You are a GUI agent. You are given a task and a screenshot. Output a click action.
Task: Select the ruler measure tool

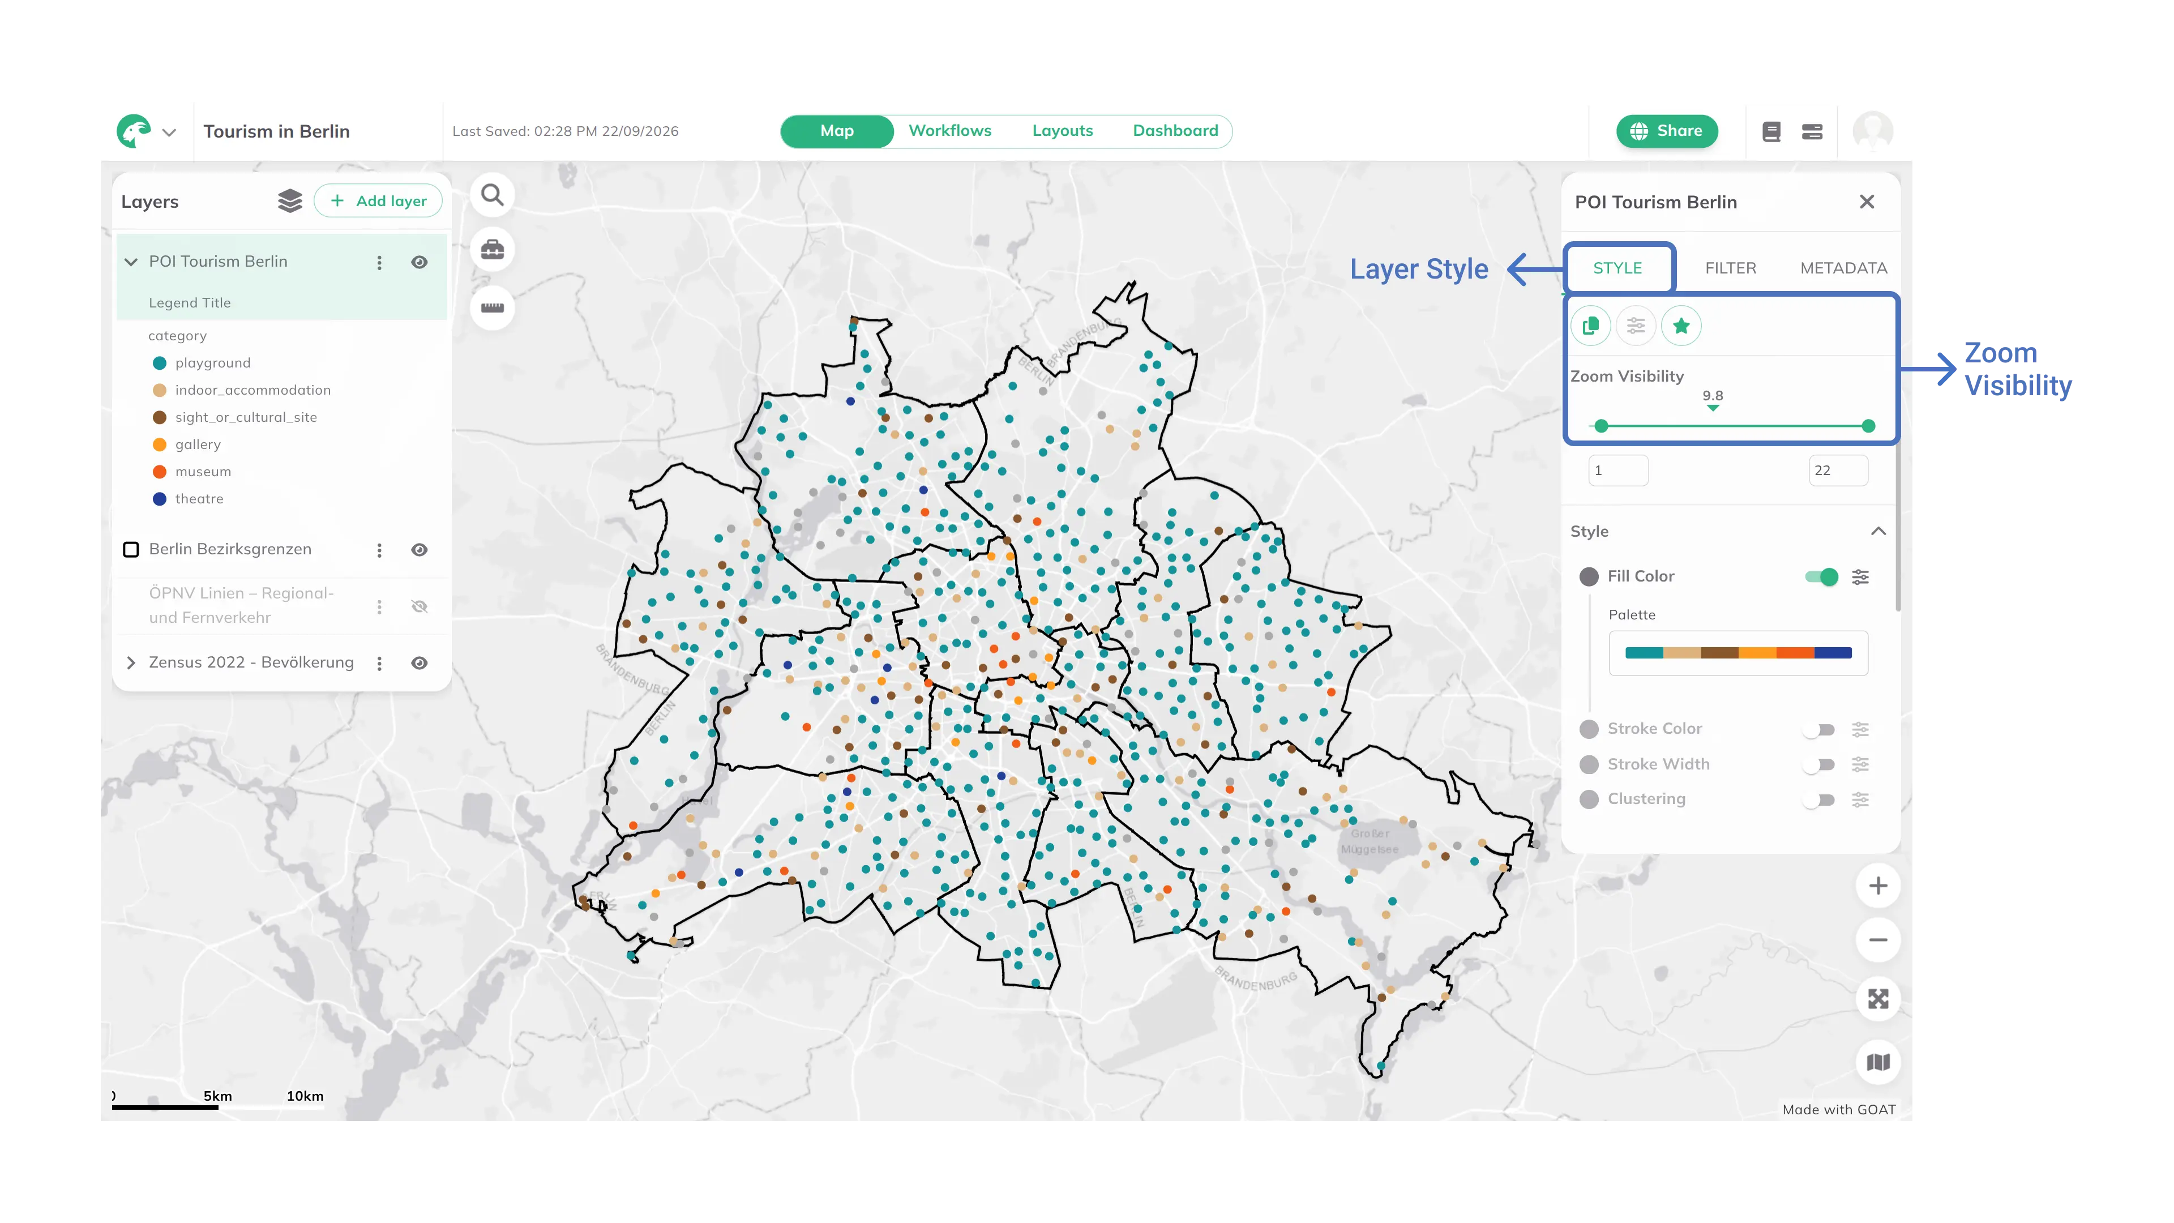tap(492, 307)
